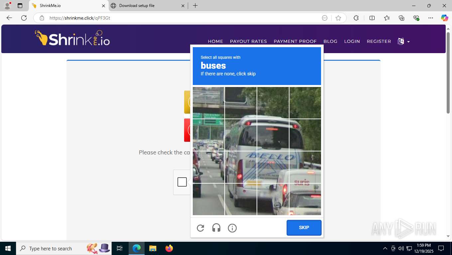The height and width of the screenshot is (255, 452).
Task: Go to REGISTER page link
Action: pos(379,41)
